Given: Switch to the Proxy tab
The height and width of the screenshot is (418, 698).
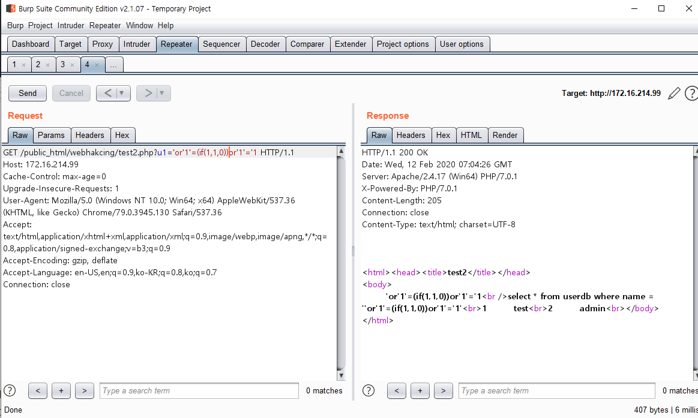Looking at the screenshot, I should [x=103, y=44].
